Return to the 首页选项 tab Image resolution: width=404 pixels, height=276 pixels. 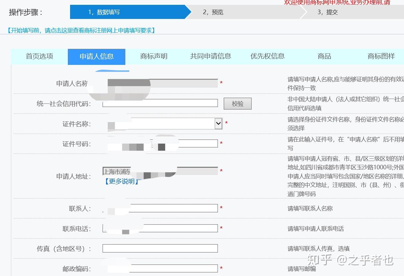[39, 56]
